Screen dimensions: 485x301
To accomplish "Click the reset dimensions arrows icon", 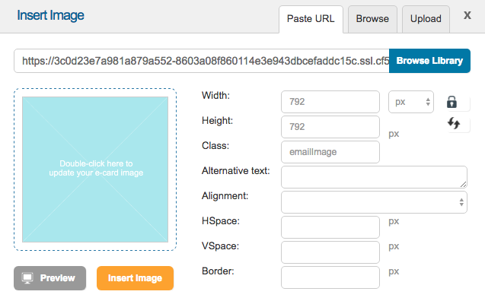I will [454, 123].
